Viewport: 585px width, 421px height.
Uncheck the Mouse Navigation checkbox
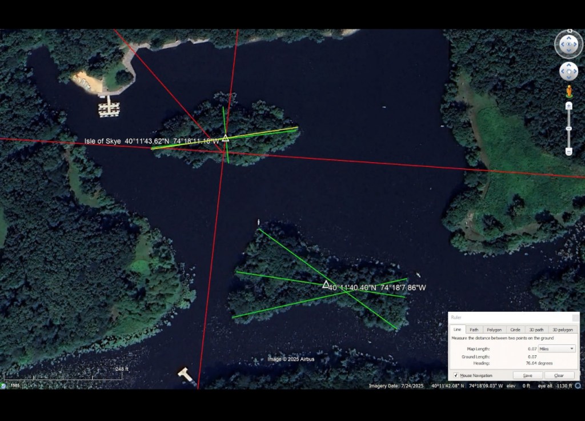click(456, 375)
